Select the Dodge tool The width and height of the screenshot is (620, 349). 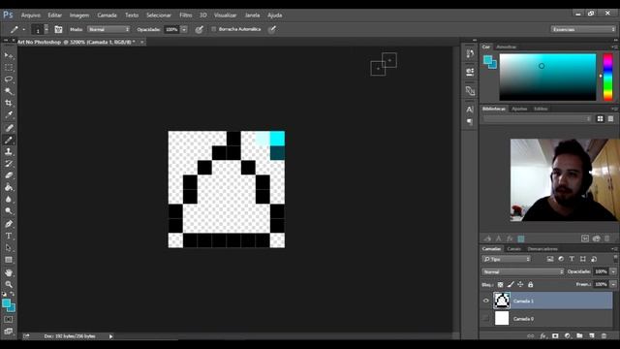coord(9,211)
